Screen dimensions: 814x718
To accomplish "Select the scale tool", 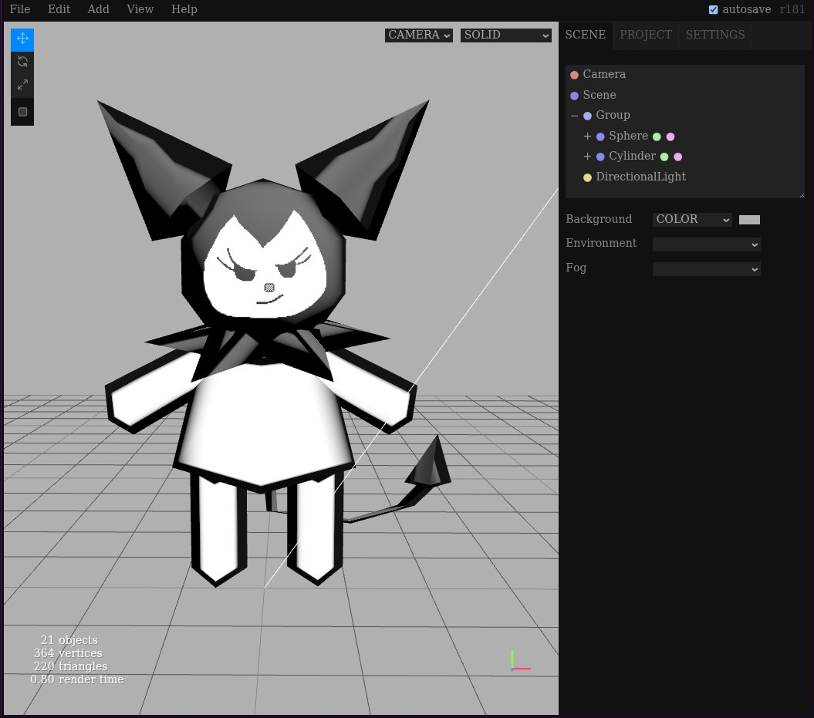I will coord(22,85).
